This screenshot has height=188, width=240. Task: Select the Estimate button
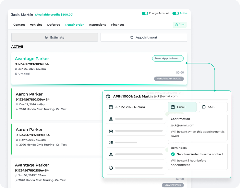[x=54, y=37]
